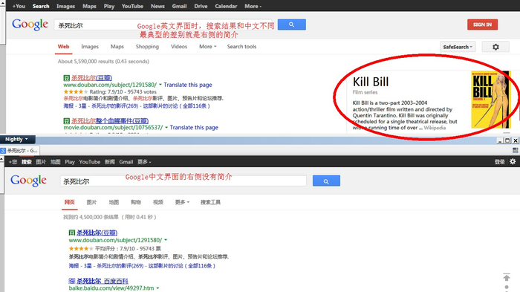Image resolution: width=520 pixels, height=292 pixels.
Task: Click the scroll-to-top arrow icon in the Chinese window
Action: click(x=507, y=277)
